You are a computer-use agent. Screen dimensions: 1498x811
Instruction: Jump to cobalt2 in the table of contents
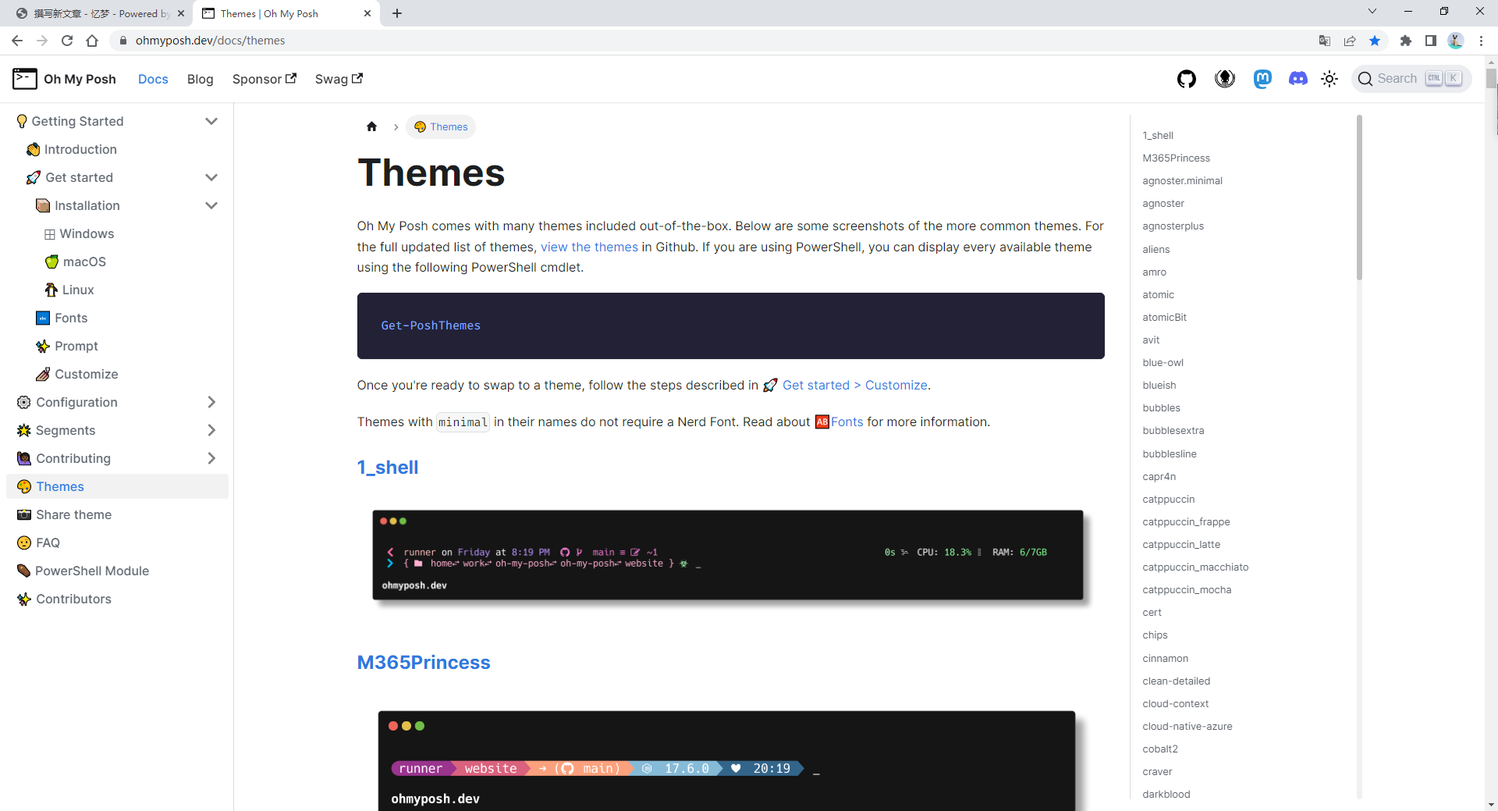pyautogui.click(x=1160, y=749)
